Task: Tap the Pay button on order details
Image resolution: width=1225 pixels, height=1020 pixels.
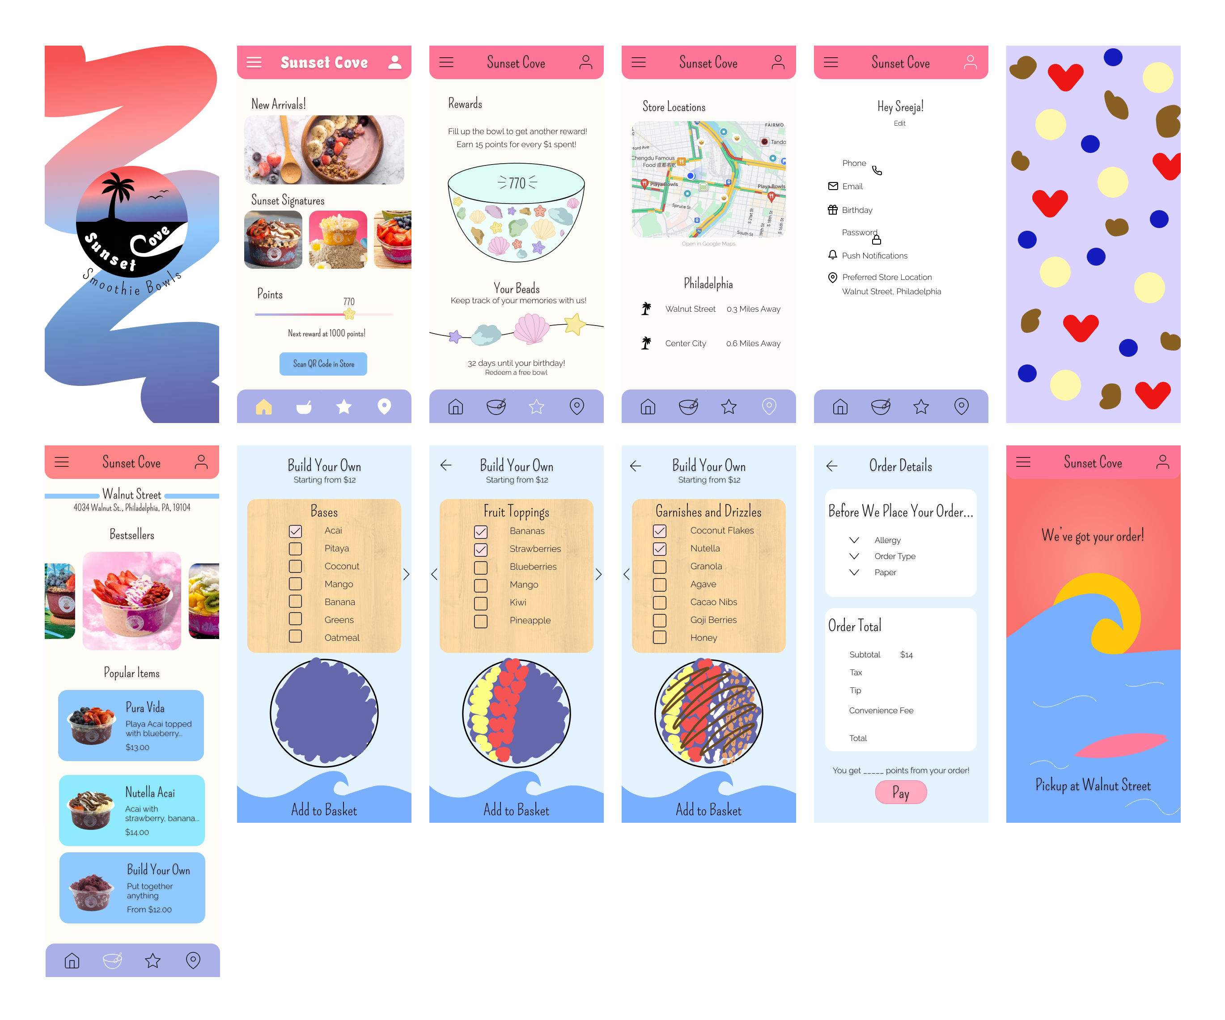Action: click(x=899, y=793)
